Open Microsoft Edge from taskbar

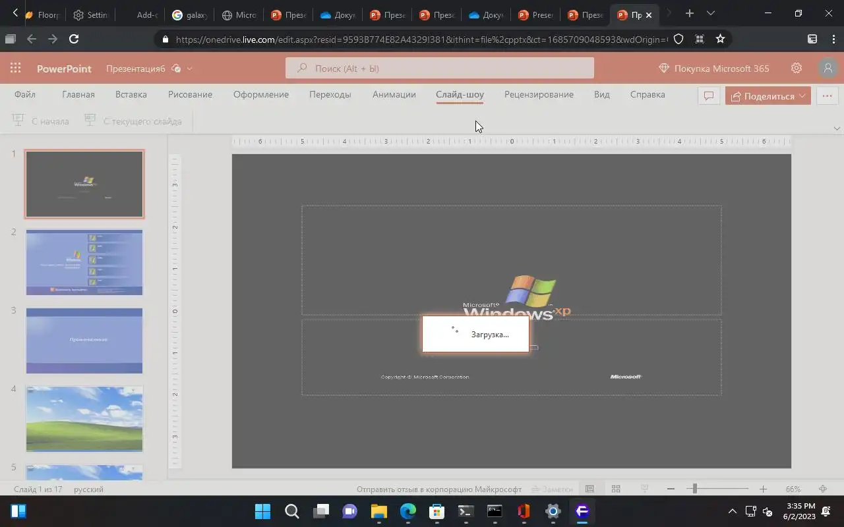pos(408,511)
